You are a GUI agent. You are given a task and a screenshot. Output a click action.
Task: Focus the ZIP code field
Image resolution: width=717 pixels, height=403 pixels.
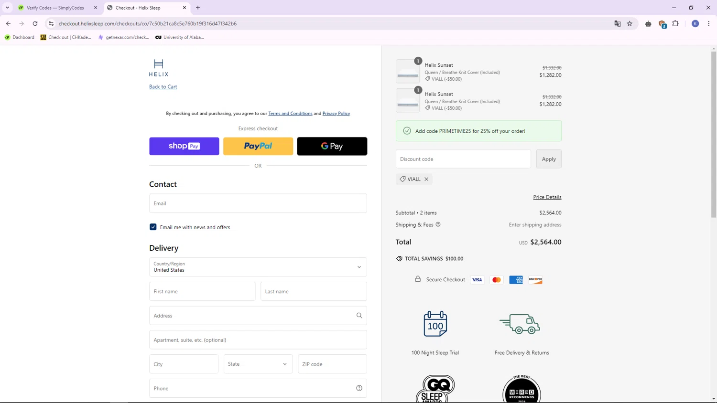332,364
